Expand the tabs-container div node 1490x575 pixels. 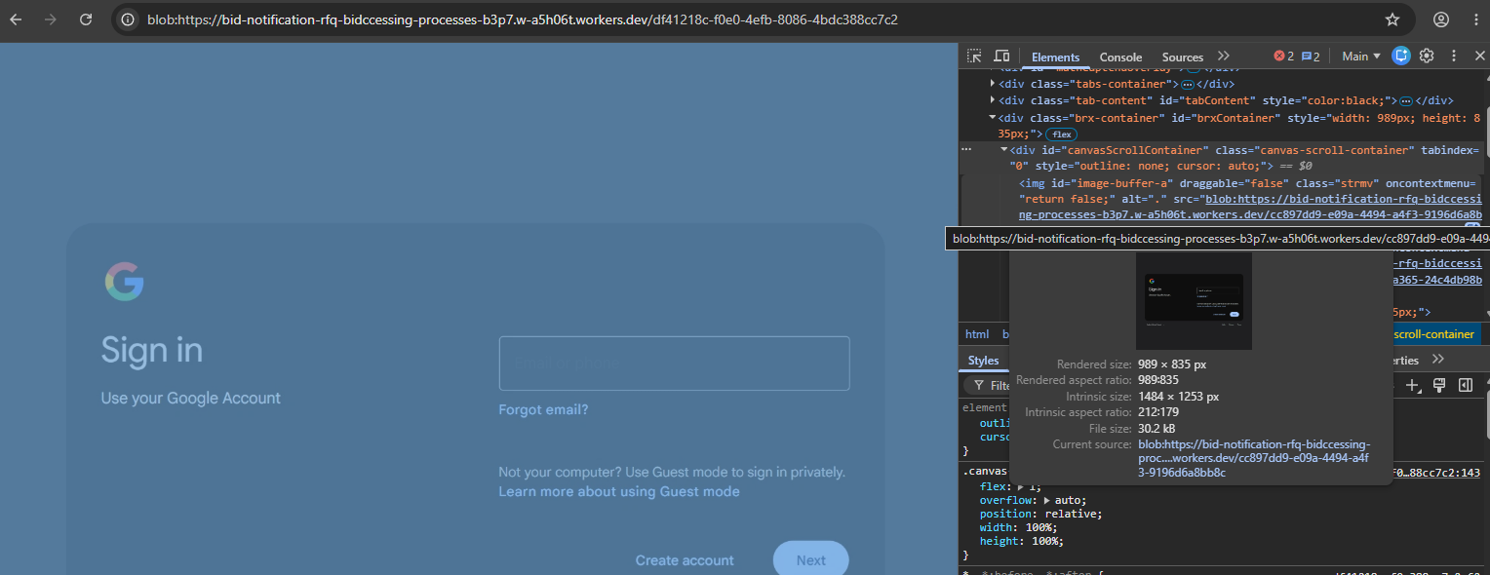tap(993, 84)
